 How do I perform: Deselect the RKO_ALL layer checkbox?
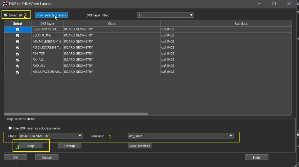point(18,66)
